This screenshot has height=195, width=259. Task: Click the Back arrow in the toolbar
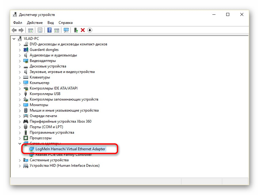click(14, 30)
